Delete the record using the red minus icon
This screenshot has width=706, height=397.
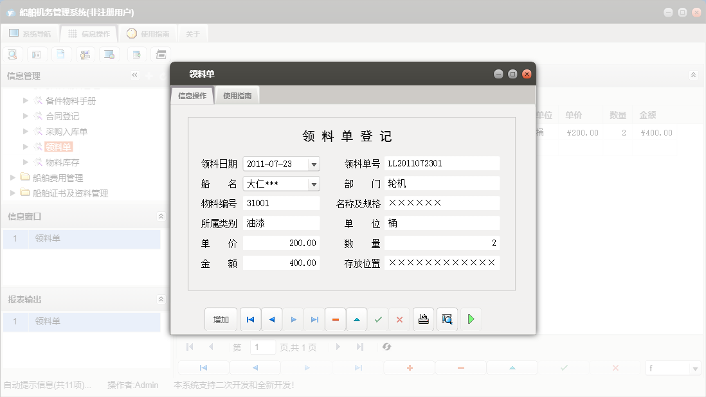point(335,319)
